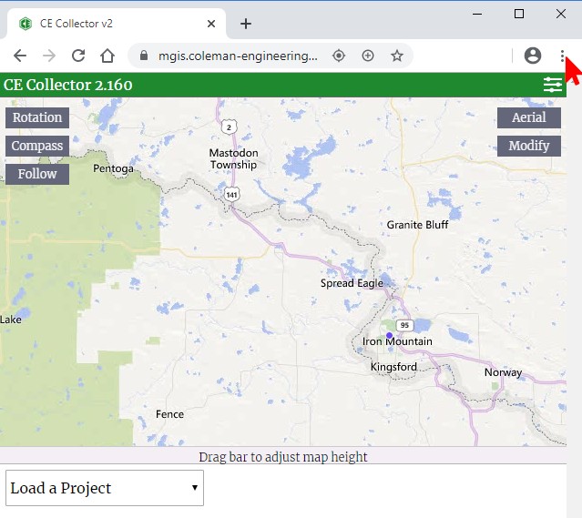Open the Load a Project dropdown

(105, 488)
